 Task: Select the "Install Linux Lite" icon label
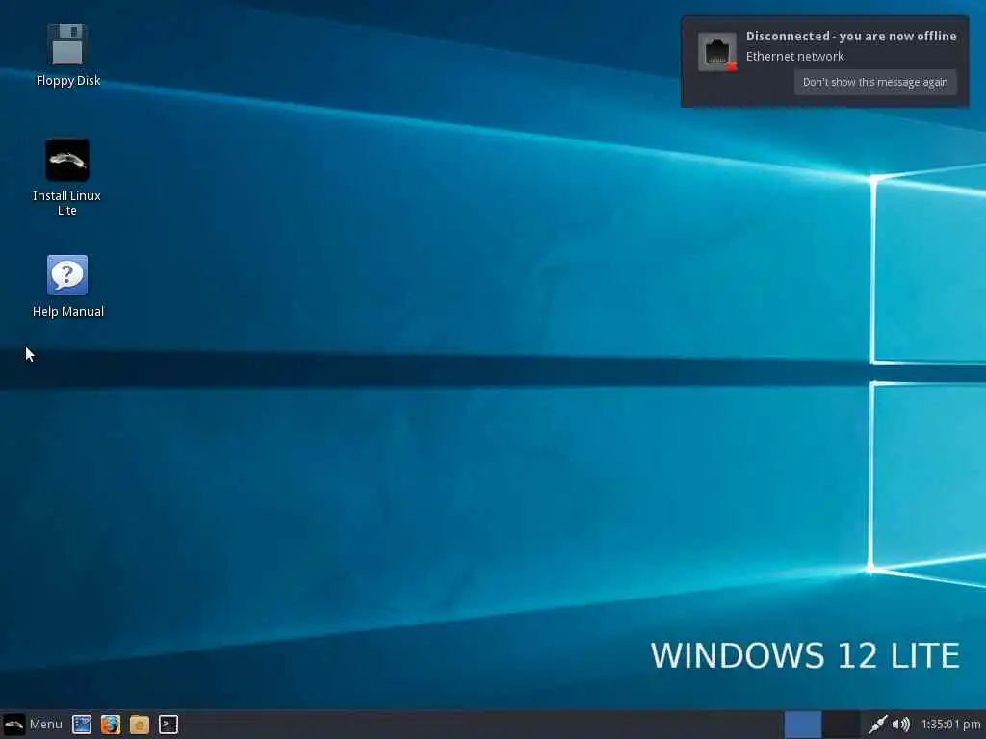(x=67, y=203)
